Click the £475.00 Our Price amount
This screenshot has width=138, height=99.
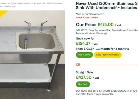coord(105,25)
